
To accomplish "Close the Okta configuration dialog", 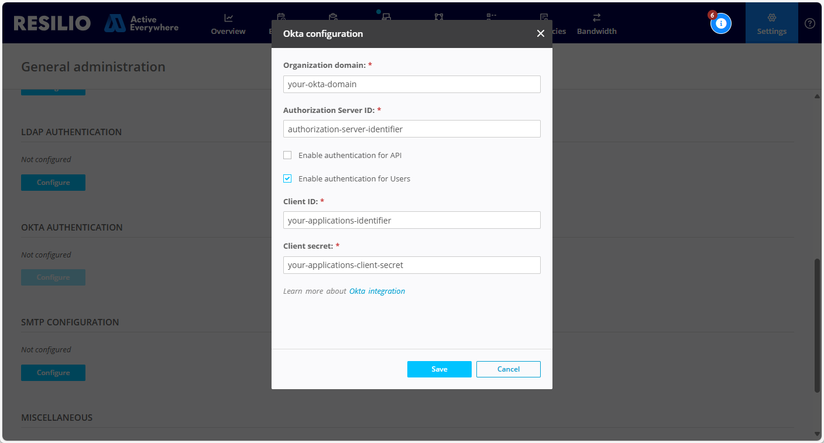I will click(x=540, y=34).
